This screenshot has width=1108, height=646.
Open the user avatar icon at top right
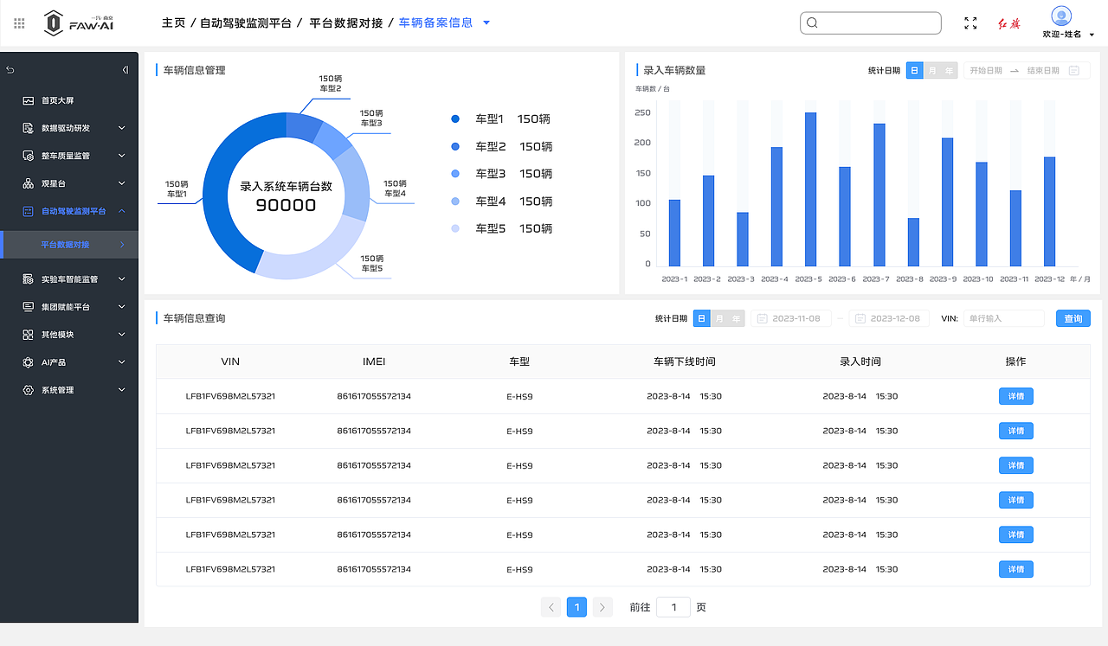1062,16
